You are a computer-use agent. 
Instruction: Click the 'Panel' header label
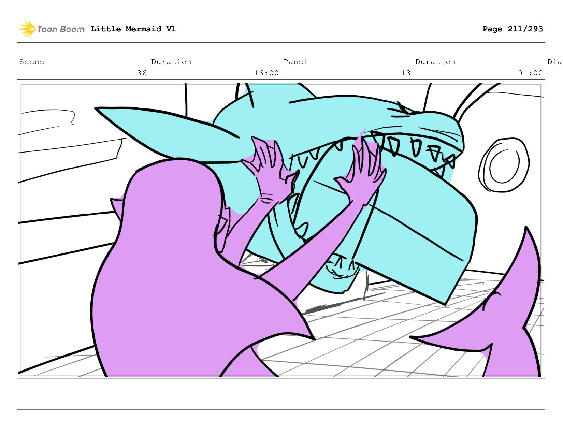pyautogui.click(x=295, y=62)
